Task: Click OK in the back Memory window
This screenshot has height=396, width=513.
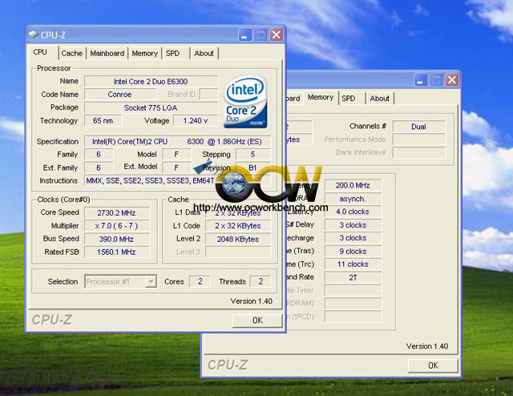Action: pyautogui.click(x=433, y=366)
